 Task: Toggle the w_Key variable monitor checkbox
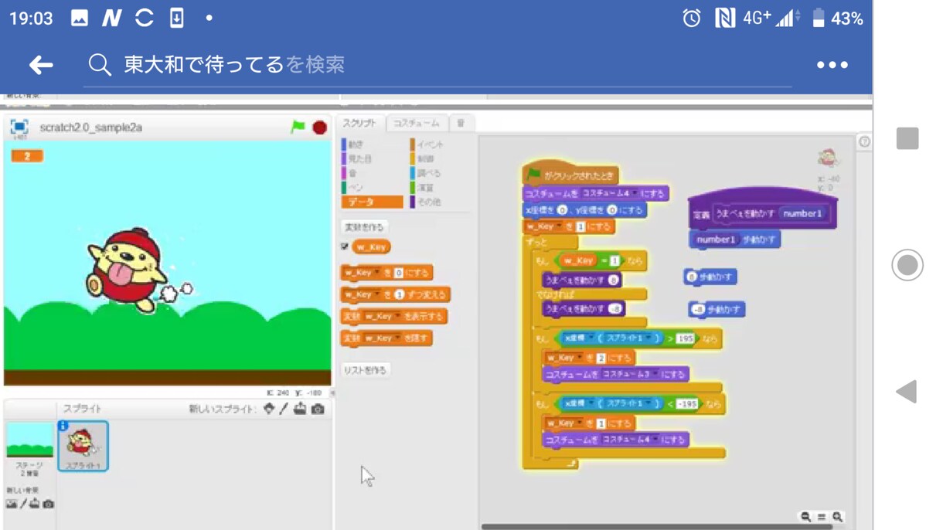click(345, 247)
